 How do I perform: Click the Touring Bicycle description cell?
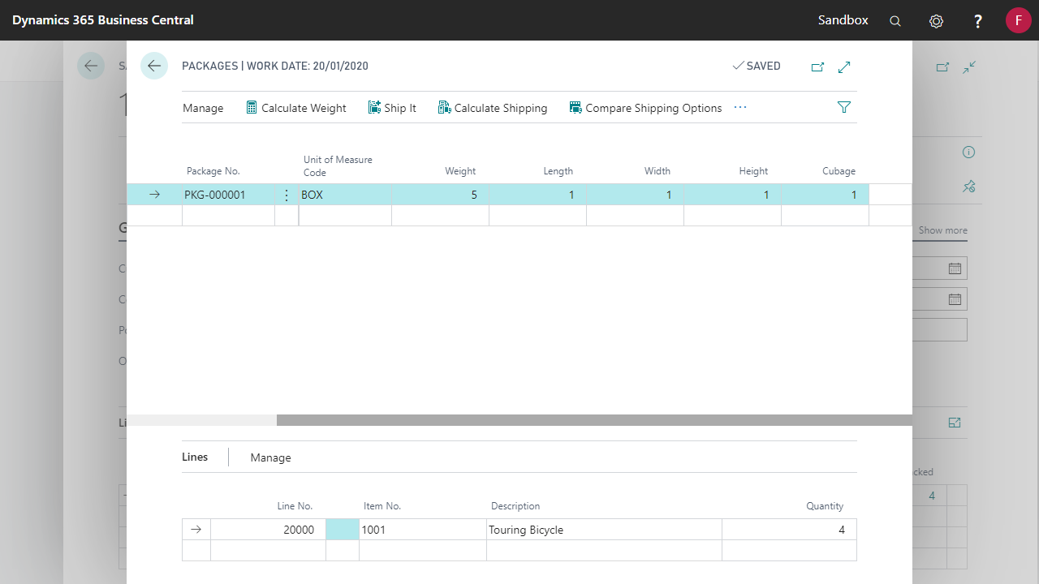pyautogui.click(x=604, y=530)
